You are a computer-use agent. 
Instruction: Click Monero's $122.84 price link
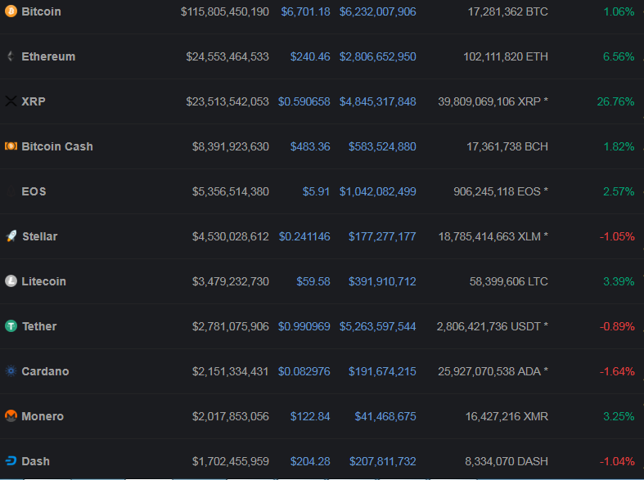click(x=310, y=416)
